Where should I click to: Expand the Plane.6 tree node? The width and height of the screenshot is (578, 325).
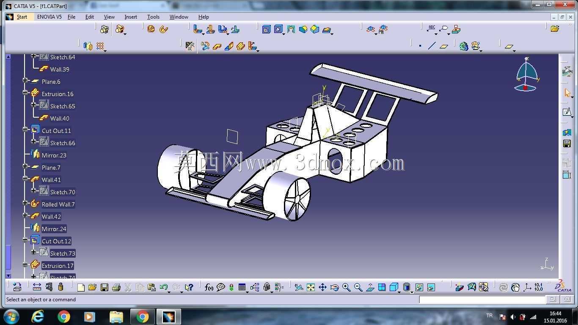[25, 80]
